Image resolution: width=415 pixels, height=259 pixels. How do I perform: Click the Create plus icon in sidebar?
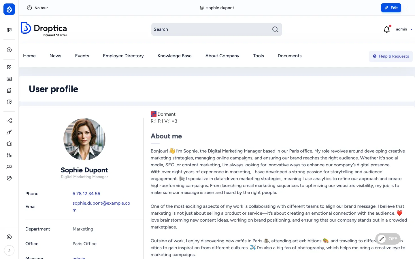tap(9, 50)
